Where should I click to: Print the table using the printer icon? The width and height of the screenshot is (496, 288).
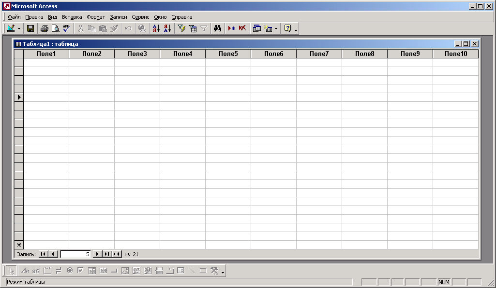[x=45, y=28]
